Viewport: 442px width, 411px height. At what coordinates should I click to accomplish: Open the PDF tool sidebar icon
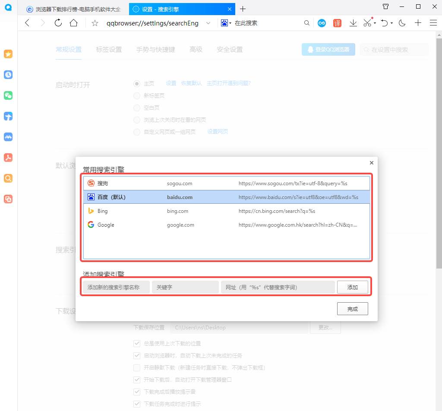8,158
